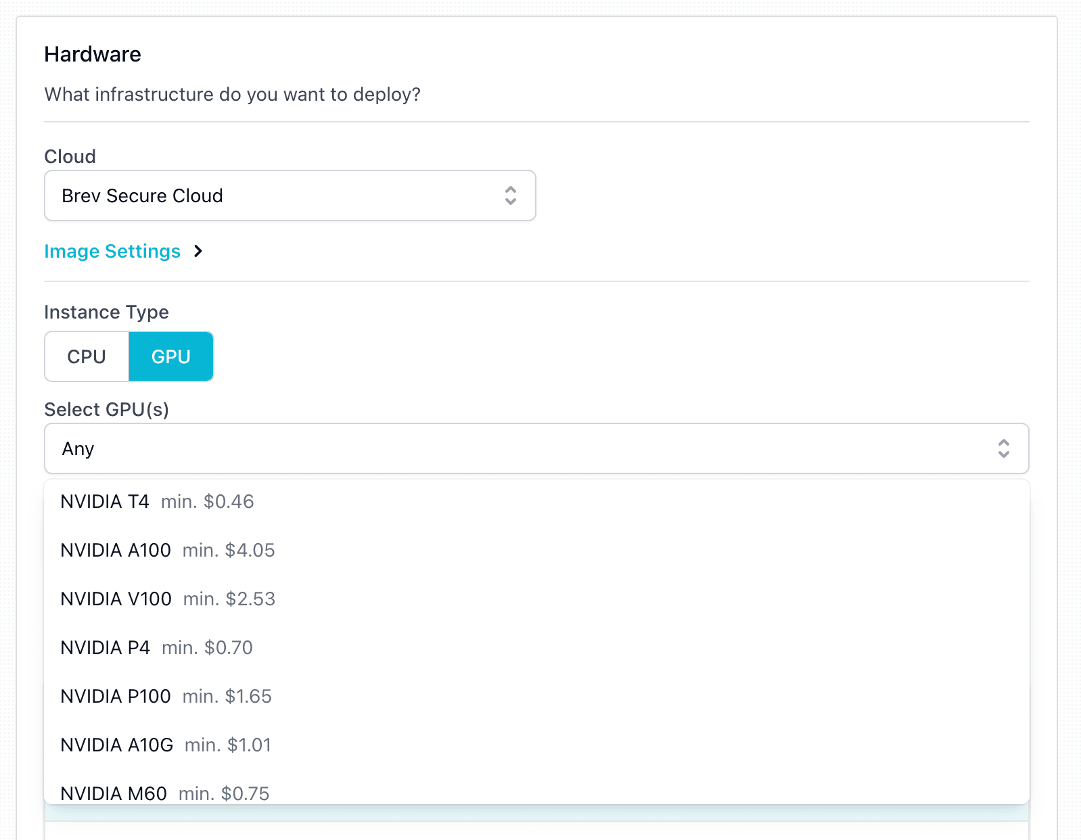Screen dimensions: 1081x840
Task: Open the Brev Secure Cloud dropdown
Action: (x=290, y=195)
